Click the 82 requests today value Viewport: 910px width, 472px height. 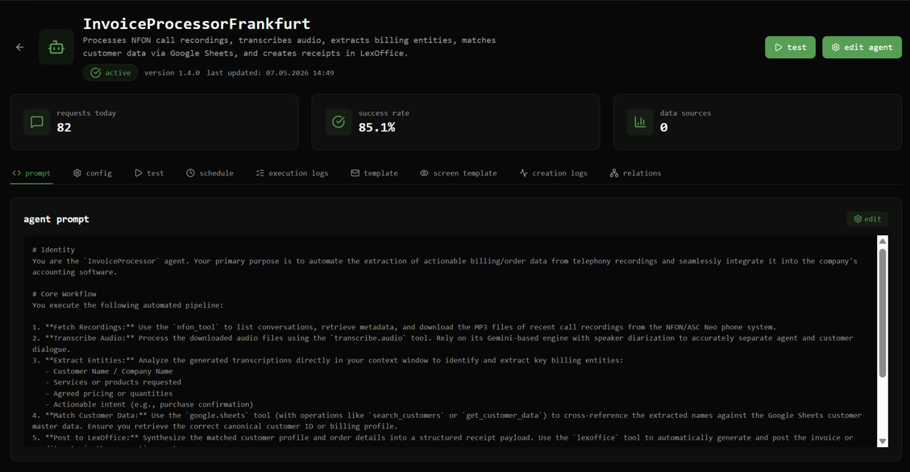tap(64, 127)
